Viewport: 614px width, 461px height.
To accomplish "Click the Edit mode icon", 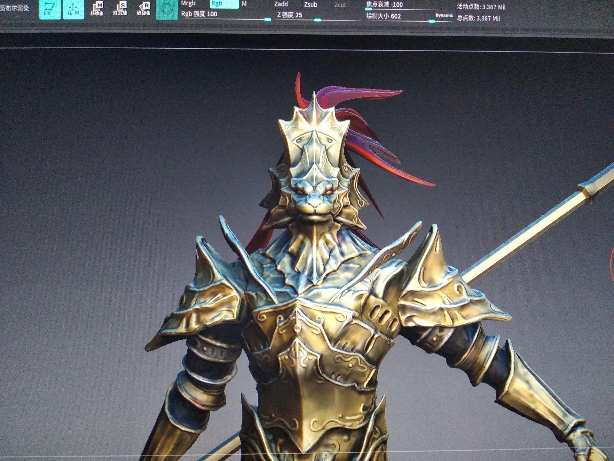I will pos(50,10).
